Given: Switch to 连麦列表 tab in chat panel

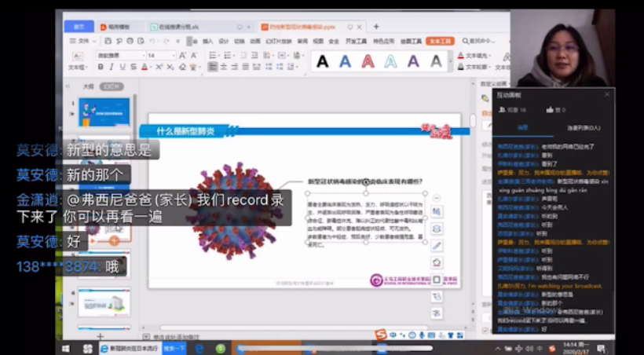Looking at the screenshot, I should point(582,127).
